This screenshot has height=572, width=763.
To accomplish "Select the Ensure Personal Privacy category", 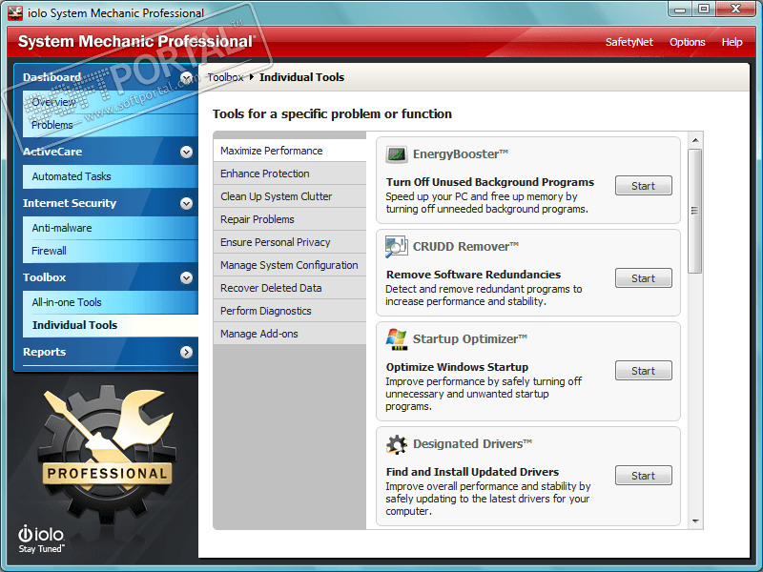I will (290, 242).
